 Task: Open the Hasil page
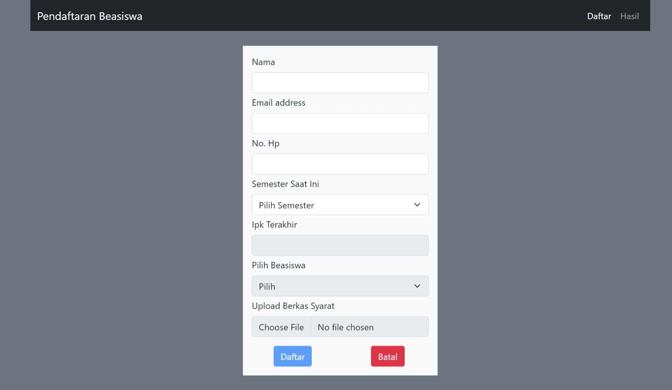[x=629, y=16]
